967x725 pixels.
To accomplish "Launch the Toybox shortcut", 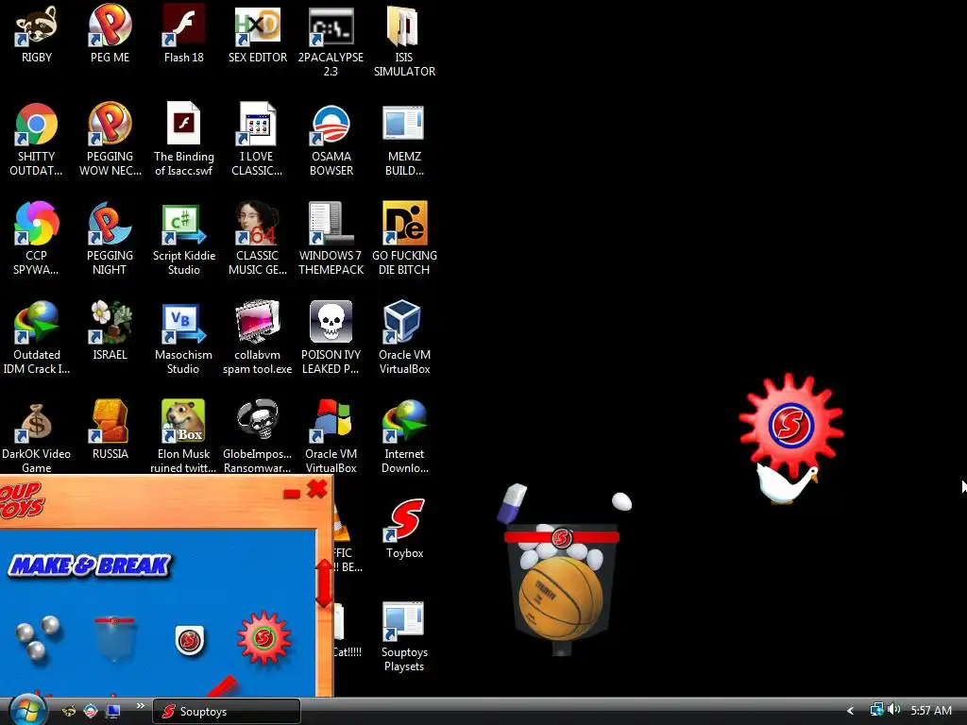I will [404, 529].
